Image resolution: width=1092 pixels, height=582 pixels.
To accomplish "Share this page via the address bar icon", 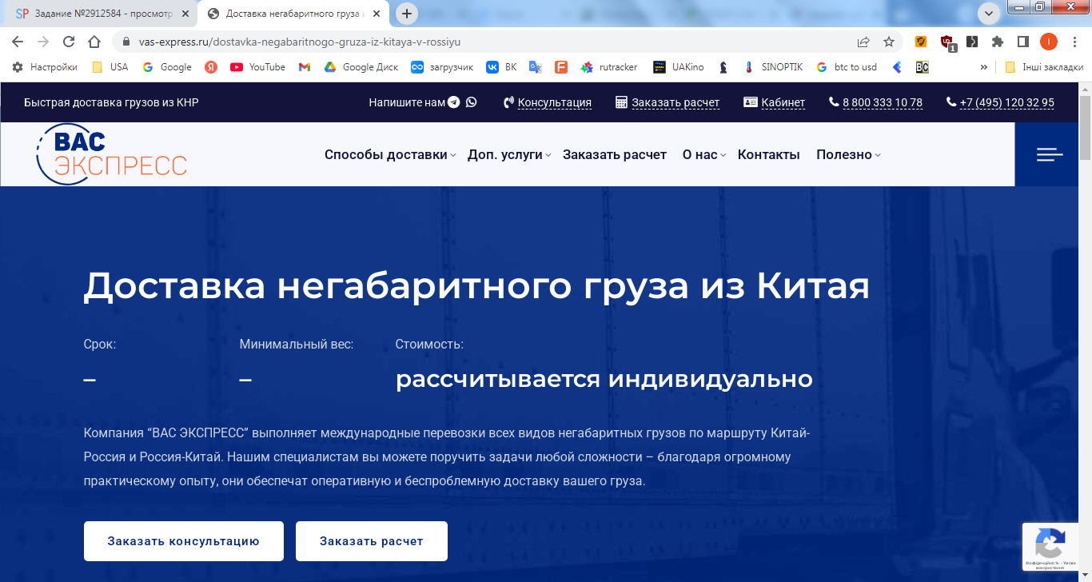I will point(863,42).
